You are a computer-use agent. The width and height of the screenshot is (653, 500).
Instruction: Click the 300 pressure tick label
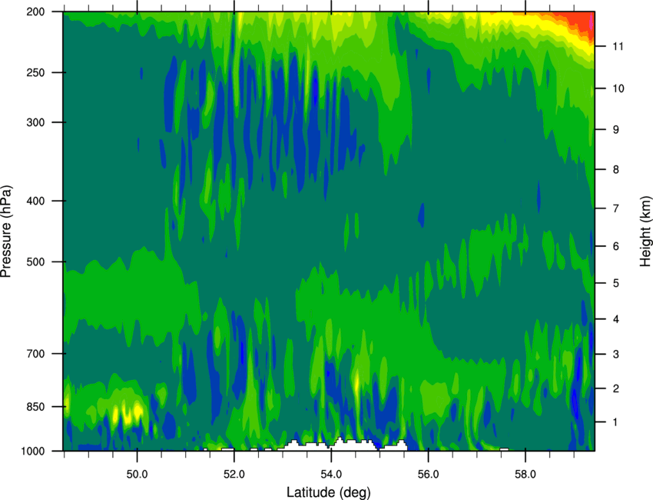click(35, 122)
